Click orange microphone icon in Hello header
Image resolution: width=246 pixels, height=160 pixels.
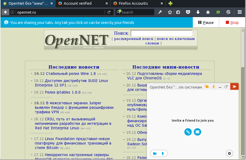[214, 87]
